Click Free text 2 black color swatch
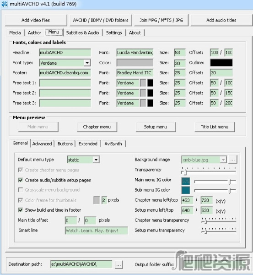 [x=150, y=93]
